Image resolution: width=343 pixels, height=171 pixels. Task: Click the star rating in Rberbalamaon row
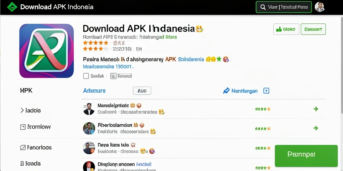(263, 129)
